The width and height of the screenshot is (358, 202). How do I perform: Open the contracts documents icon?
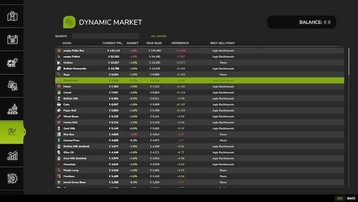(x=12, y=86)
